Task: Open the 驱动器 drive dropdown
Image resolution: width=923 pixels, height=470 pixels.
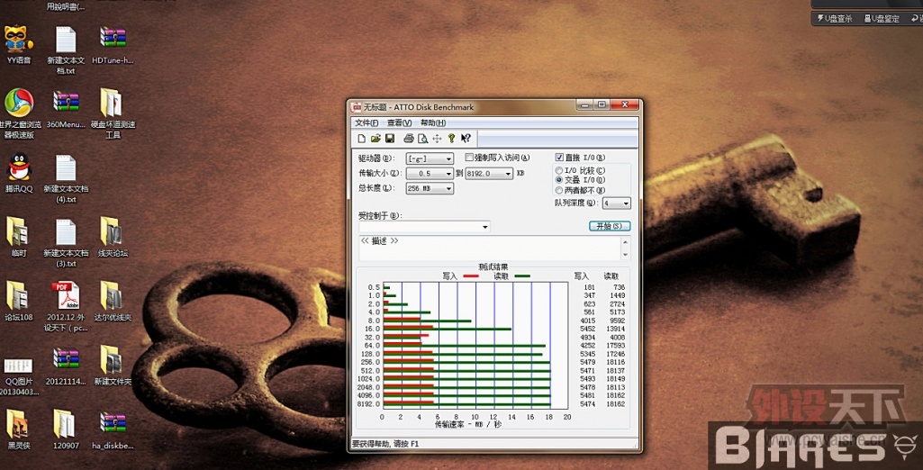Action: (x=448, y=158)
